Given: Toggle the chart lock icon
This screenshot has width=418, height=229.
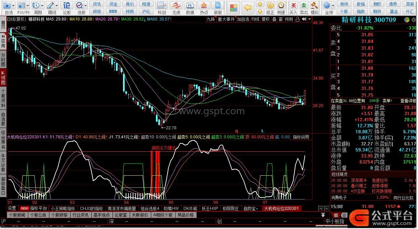Looking at the screenshot, I should coord(297,19).
